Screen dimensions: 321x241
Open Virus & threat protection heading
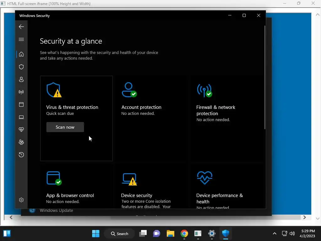72,107
